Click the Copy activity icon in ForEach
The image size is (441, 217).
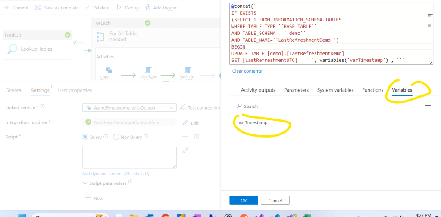tap(109, 70)
